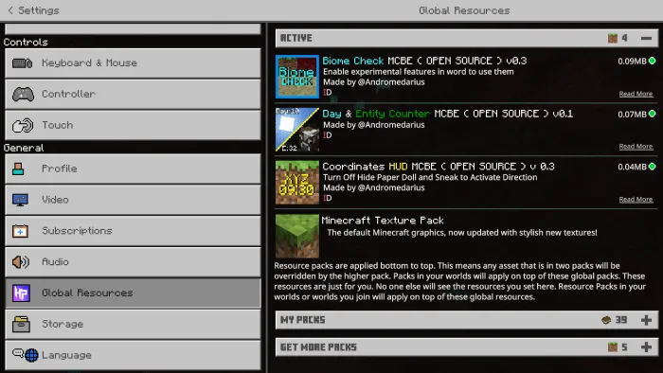Open Read More for Day & Entity Counter
The image size is (663, 373).
[x=636, y=147]
